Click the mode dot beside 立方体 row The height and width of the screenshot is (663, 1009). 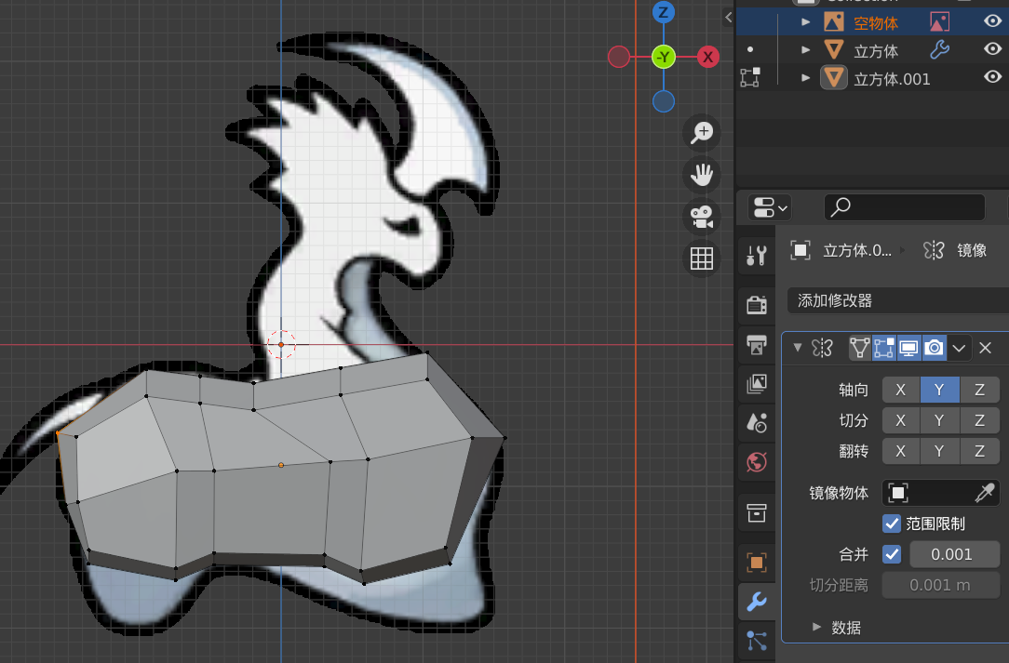(x=750, y=49)
